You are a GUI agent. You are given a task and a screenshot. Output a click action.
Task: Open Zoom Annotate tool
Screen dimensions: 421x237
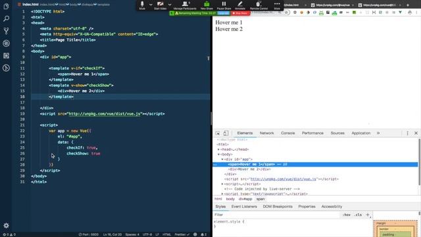pos(239,5)
